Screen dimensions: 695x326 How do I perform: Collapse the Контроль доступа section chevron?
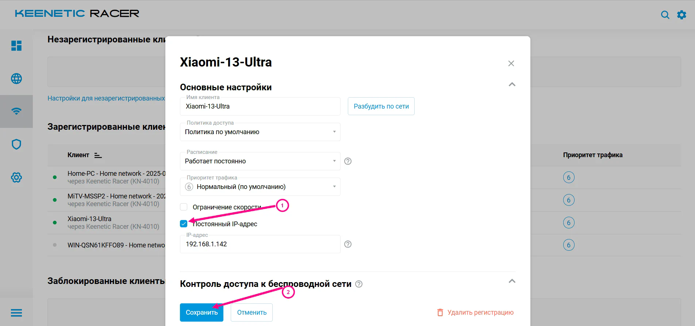pos(512,281)
